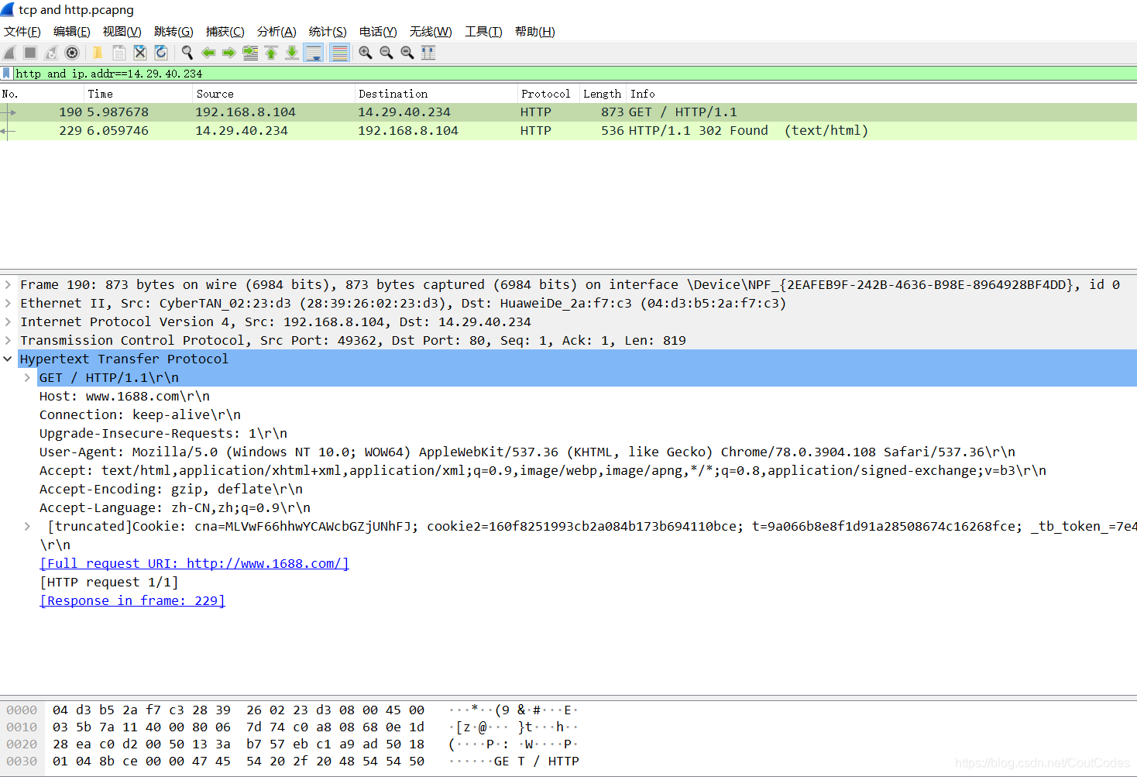Viewport: 1137px width, 777px height.
Task: Open the 捕获(C) menu
Action: [x=225, y=32]
